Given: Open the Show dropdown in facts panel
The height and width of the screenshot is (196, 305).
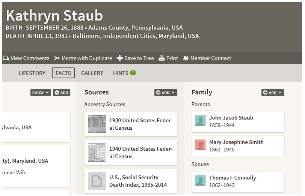Looking at the screenshot, I should pos(41,93).
